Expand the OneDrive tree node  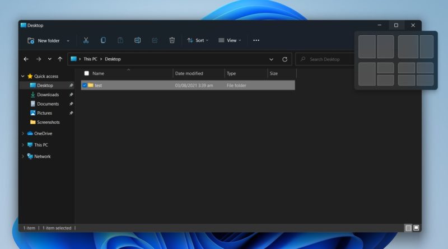[x=23, y=133]
